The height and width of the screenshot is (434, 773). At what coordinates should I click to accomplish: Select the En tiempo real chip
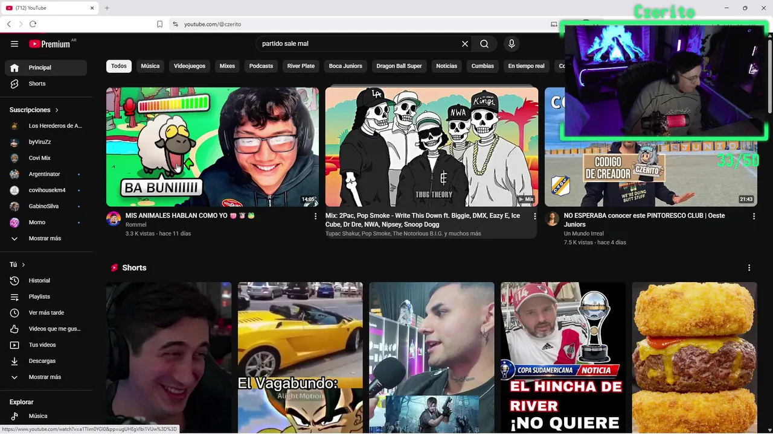click(x=526, y=66)
